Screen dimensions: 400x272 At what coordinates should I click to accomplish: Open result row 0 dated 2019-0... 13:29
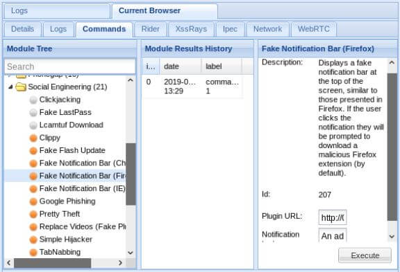(x=192, y=87)
